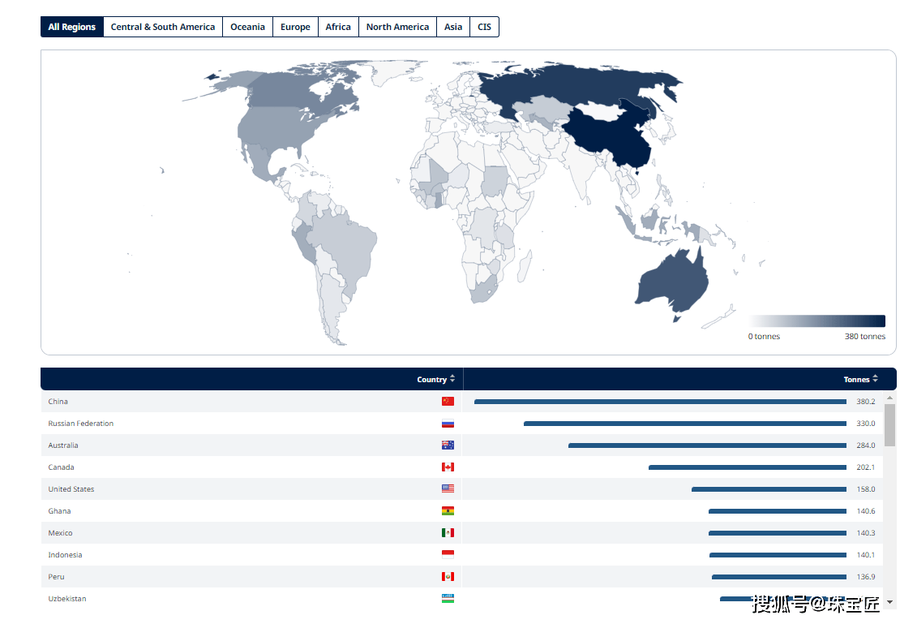The image size is (900, 624).
Task: Select the Central & South America tab
Action: click(x=163, y=27)
